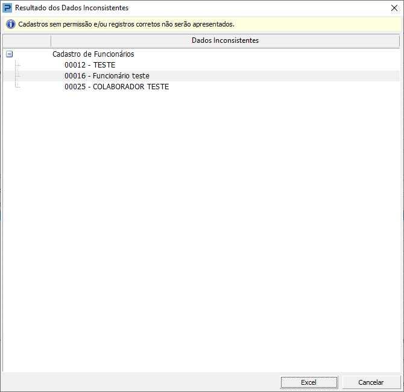
Task: Click the Dados Inconsistentes column header
Action: click(225, 40)
